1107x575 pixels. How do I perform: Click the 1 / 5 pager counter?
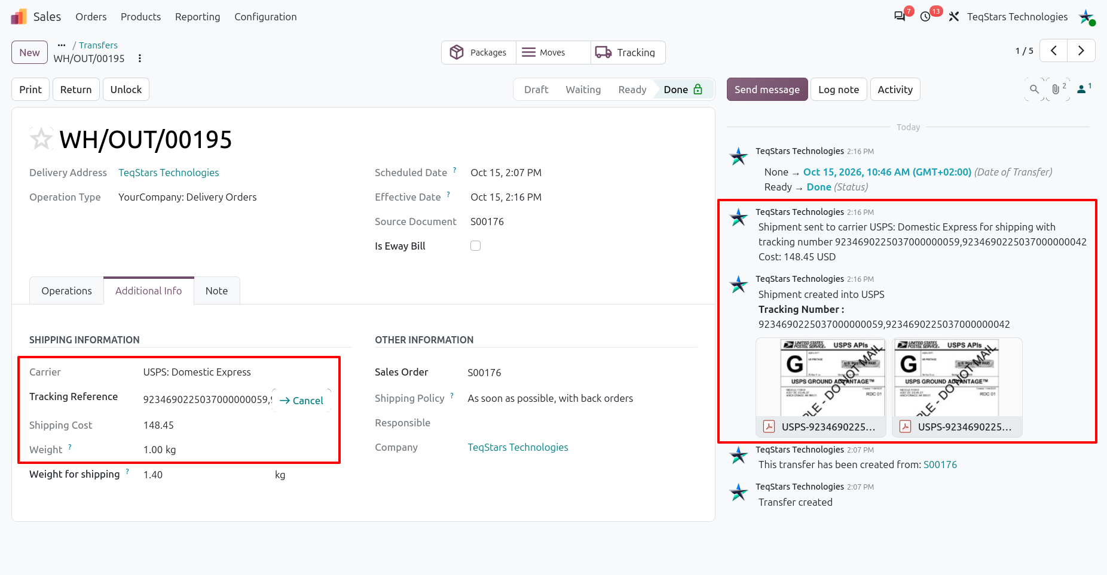point(1024,51)
